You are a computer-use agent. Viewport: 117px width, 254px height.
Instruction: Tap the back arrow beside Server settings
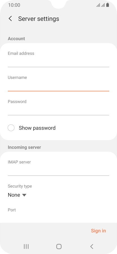pos(10,19)
